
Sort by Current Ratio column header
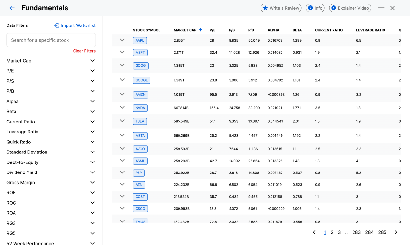[x=329, y=30]
